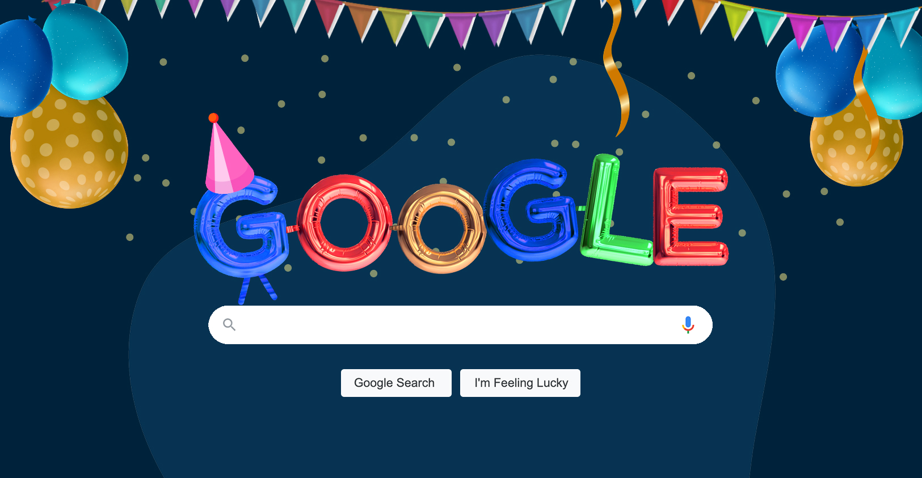
Task: Click the blue legs beneath the first G
Action: [x=257, y=289]
